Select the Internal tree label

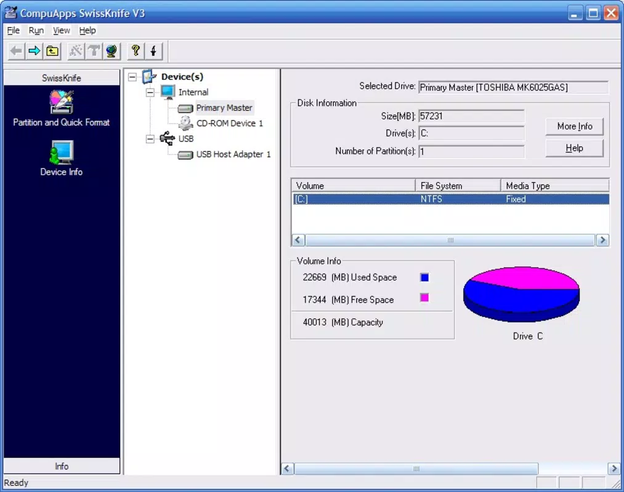click(x=193, y=92)
